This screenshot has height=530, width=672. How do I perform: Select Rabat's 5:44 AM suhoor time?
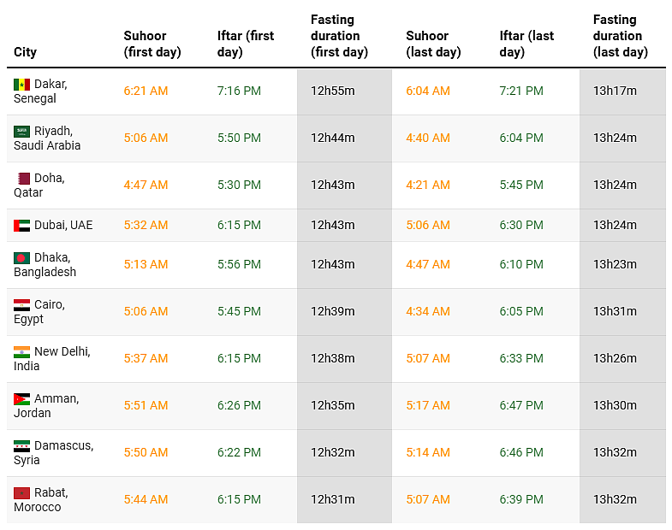click(146, 499)
